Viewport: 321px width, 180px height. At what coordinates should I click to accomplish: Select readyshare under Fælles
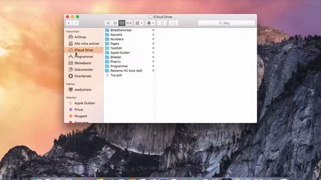84,89
